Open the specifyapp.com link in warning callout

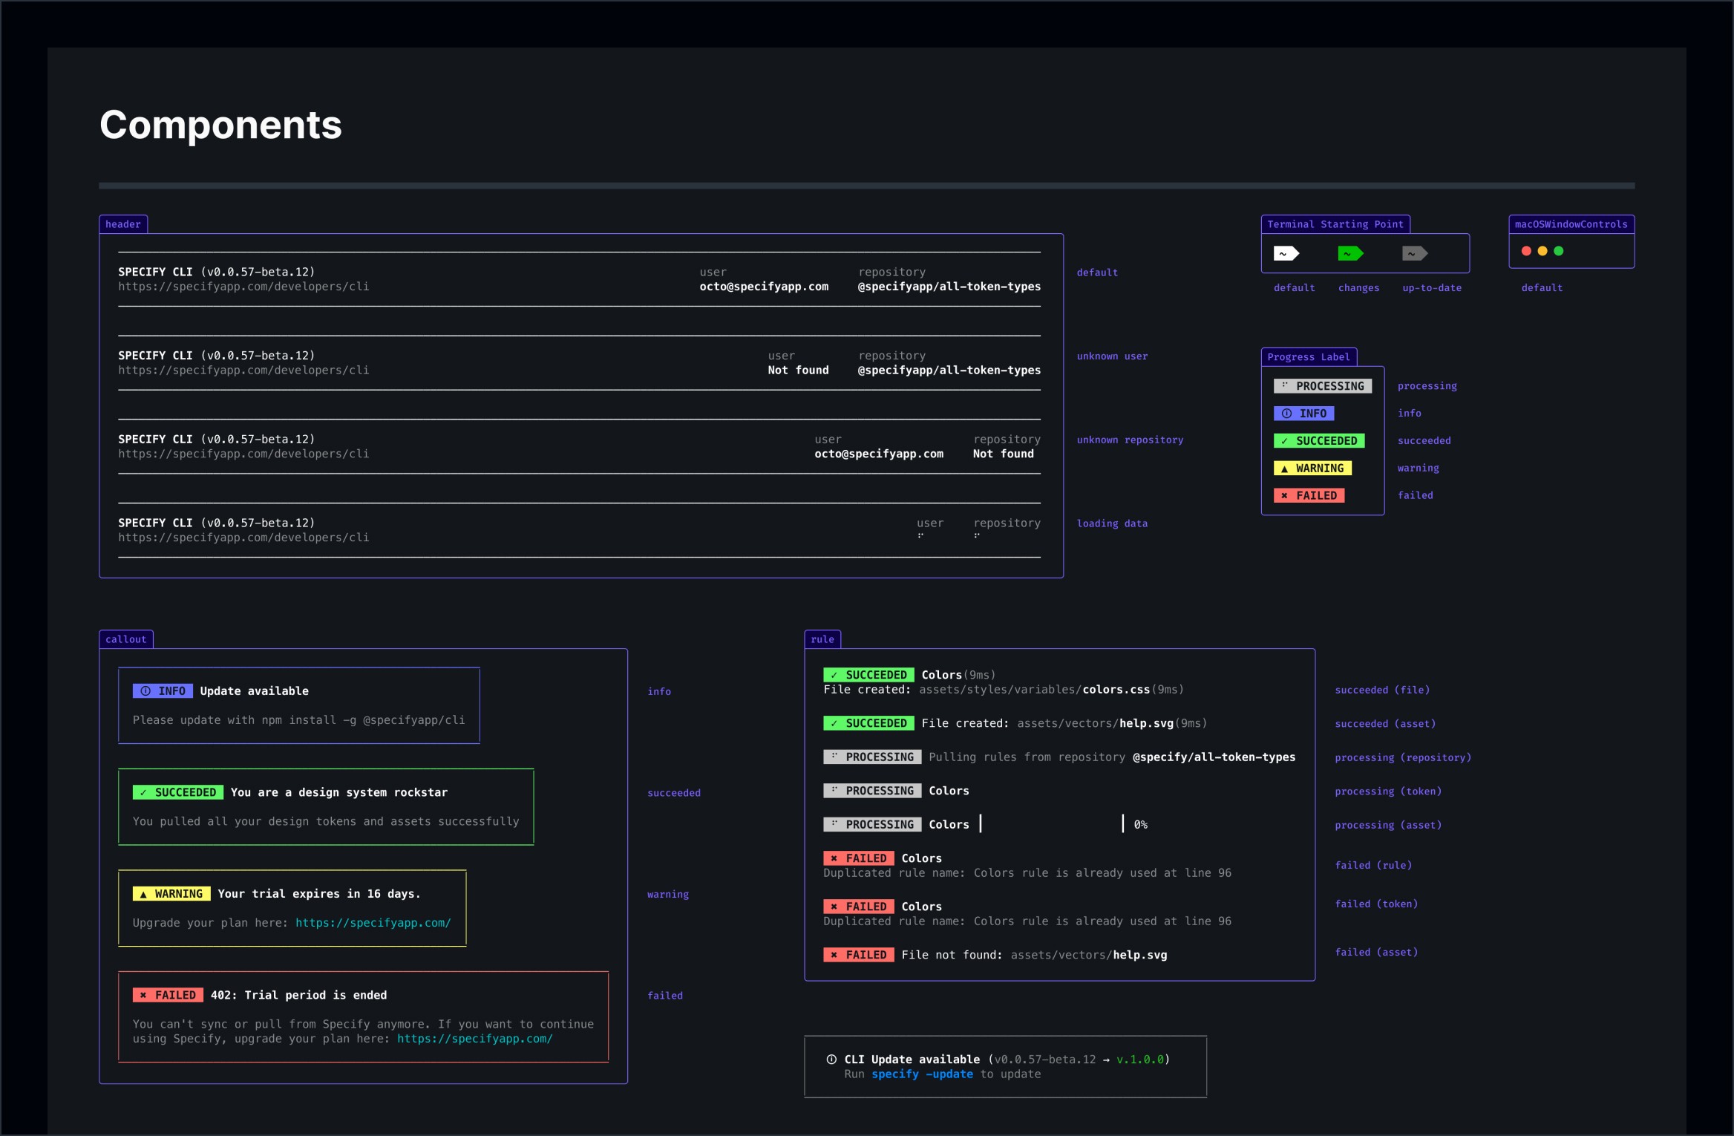tap(373, 923)
